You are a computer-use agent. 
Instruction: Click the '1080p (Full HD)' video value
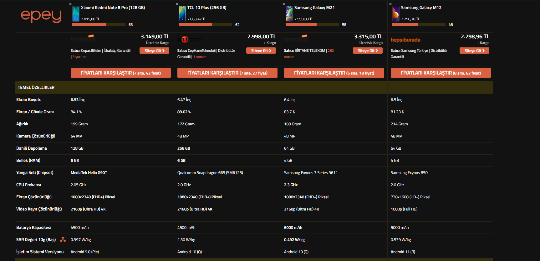point(404,209)
